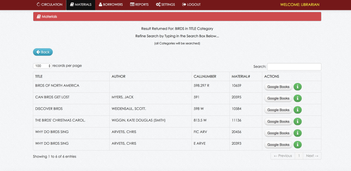Select page 1 in pagination

tap(299, 156)
